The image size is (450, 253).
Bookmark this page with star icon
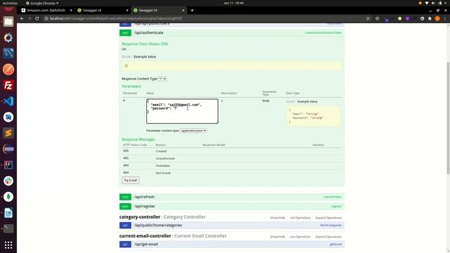(x=368, y=18)
